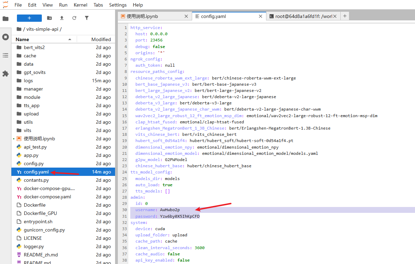The image size is (415, 264).
Task: Close the root terminal tab
Action: tap(335, 16)
